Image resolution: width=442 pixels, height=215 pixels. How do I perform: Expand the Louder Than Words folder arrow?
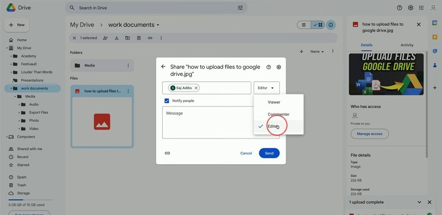[x=11, y=72]
